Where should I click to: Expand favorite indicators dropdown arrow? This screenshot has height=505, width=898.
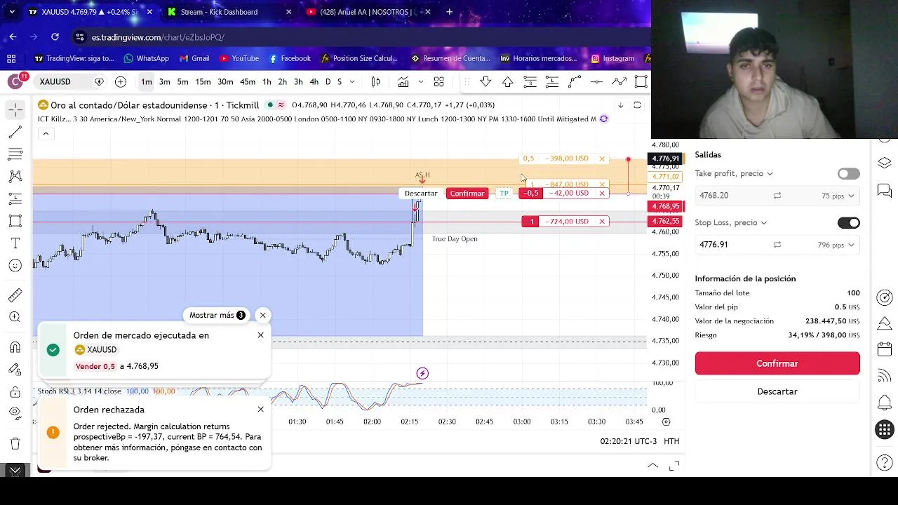420,82
